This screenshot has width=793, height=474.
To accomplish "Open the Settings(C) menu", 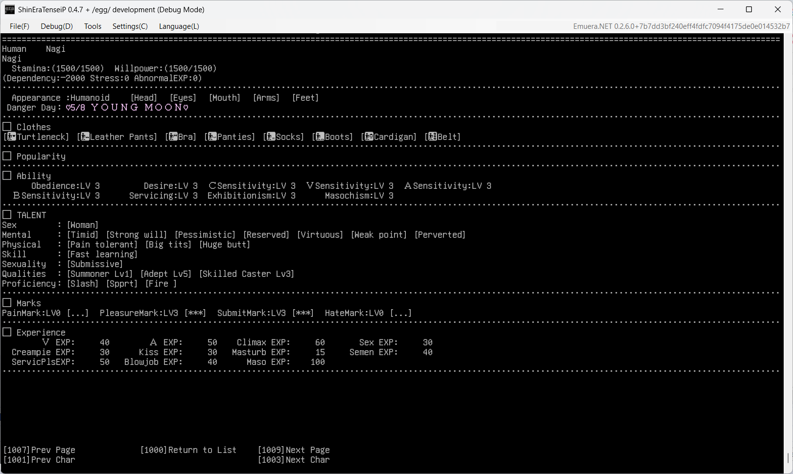I will pyautogui.click(x=130, y=26).
